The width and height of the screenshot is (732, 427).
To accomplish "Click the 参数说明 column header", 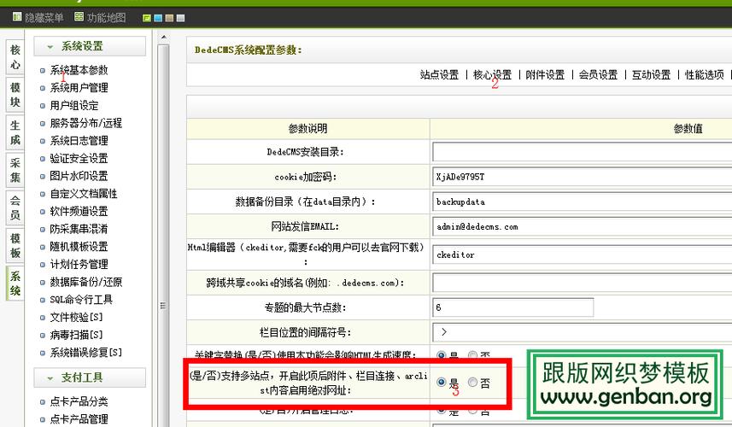I will coord(308,128).
